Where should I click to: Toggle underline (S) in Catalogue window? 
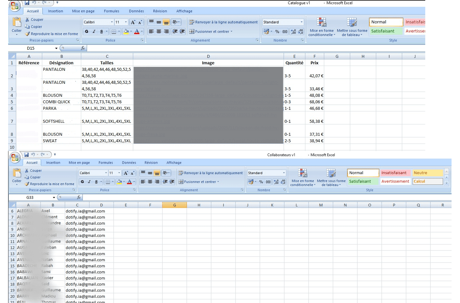pos(101,32)
